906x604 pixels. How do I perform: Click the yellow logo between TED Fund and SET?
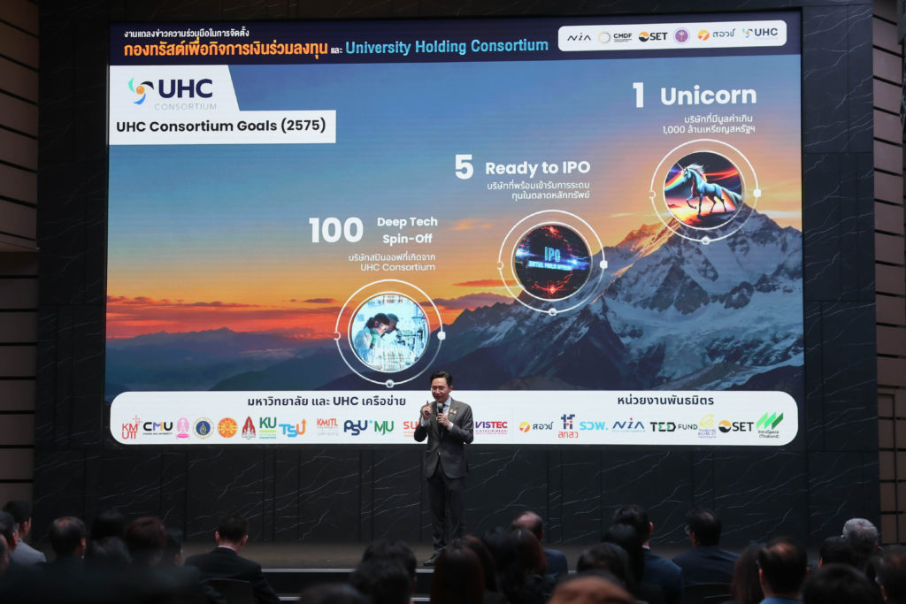tap(707, 426)
